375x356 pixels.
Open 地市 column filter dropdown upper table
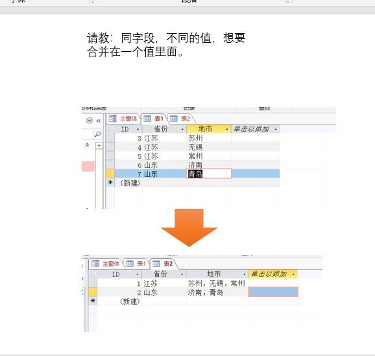(x=226, y=129)
